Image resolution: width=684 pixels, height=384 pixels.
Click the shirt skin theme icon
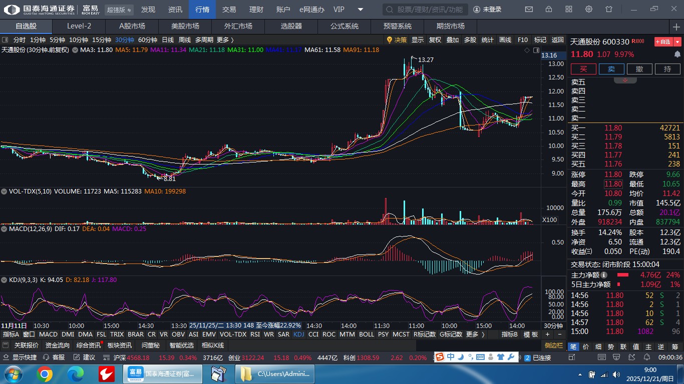(x=609, y=9)
